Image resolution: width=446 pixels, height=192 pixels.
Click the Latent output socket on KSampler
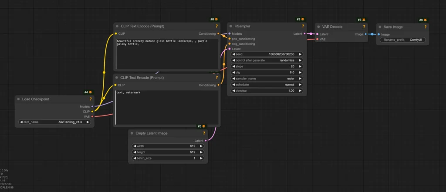(304, 33)
